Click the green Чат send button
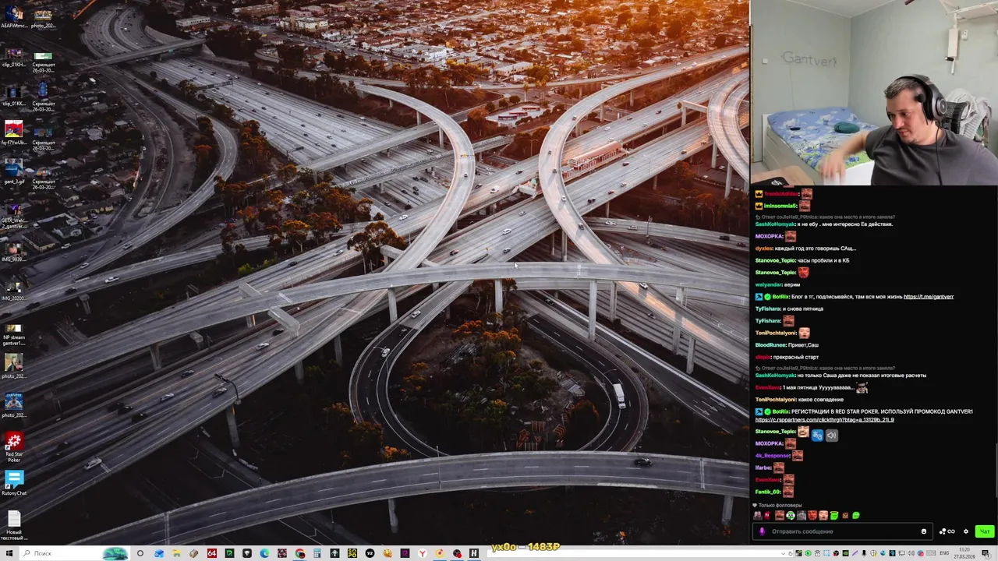 (985, 531)
